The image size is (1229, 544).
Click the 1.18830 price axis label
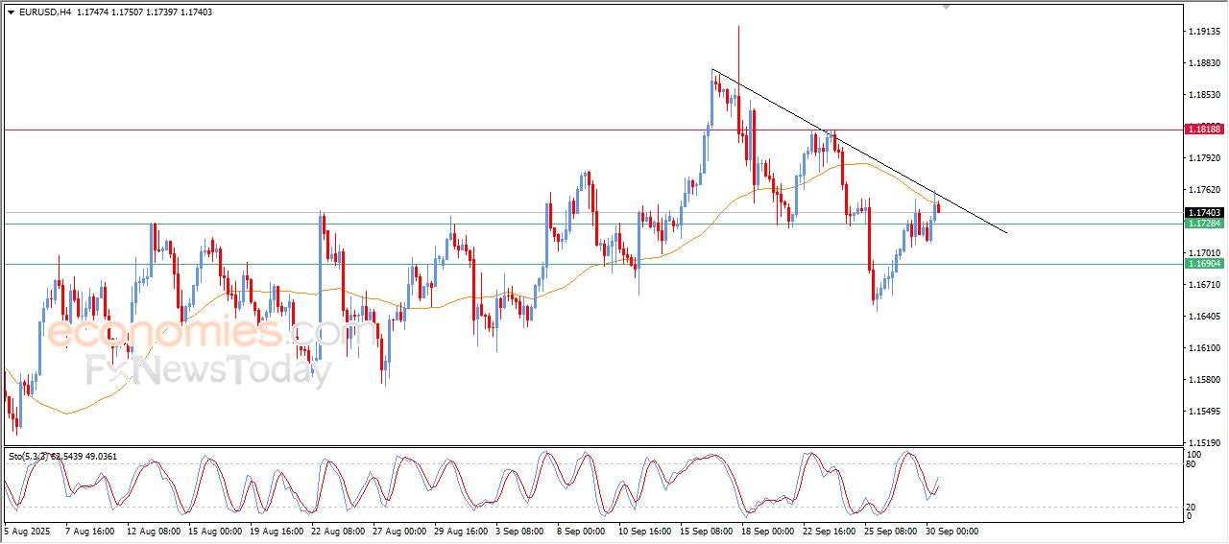coord(1204,63)
